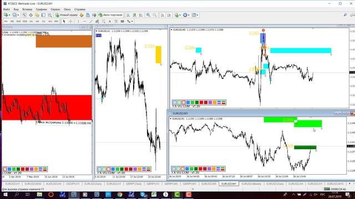The height and width of the screenshot is (199, 355).
Task: Select the crosshair tool
Action: tap(70, 21)
